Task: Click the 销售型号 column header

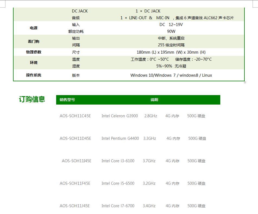Action: pos(67,100)
